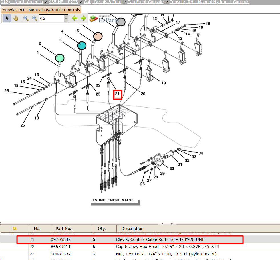Click callout 1 on the diagram
Screen dimensions: 280x260
(38, 52)
